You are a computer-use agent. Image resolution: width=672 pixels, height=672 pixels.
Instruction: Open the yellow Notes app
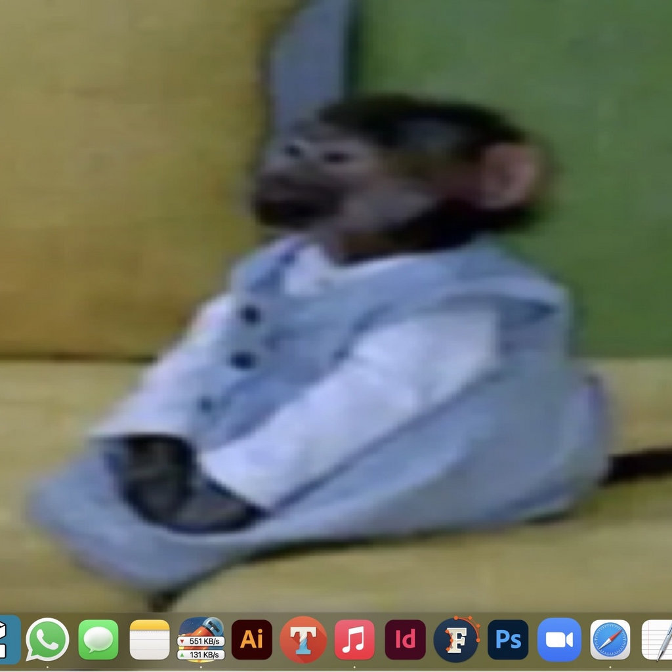point(150,639)
